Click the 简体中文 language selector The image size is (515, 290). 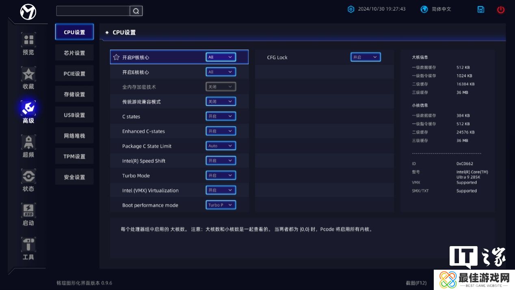pyautogui.click(x=436, y=9)
